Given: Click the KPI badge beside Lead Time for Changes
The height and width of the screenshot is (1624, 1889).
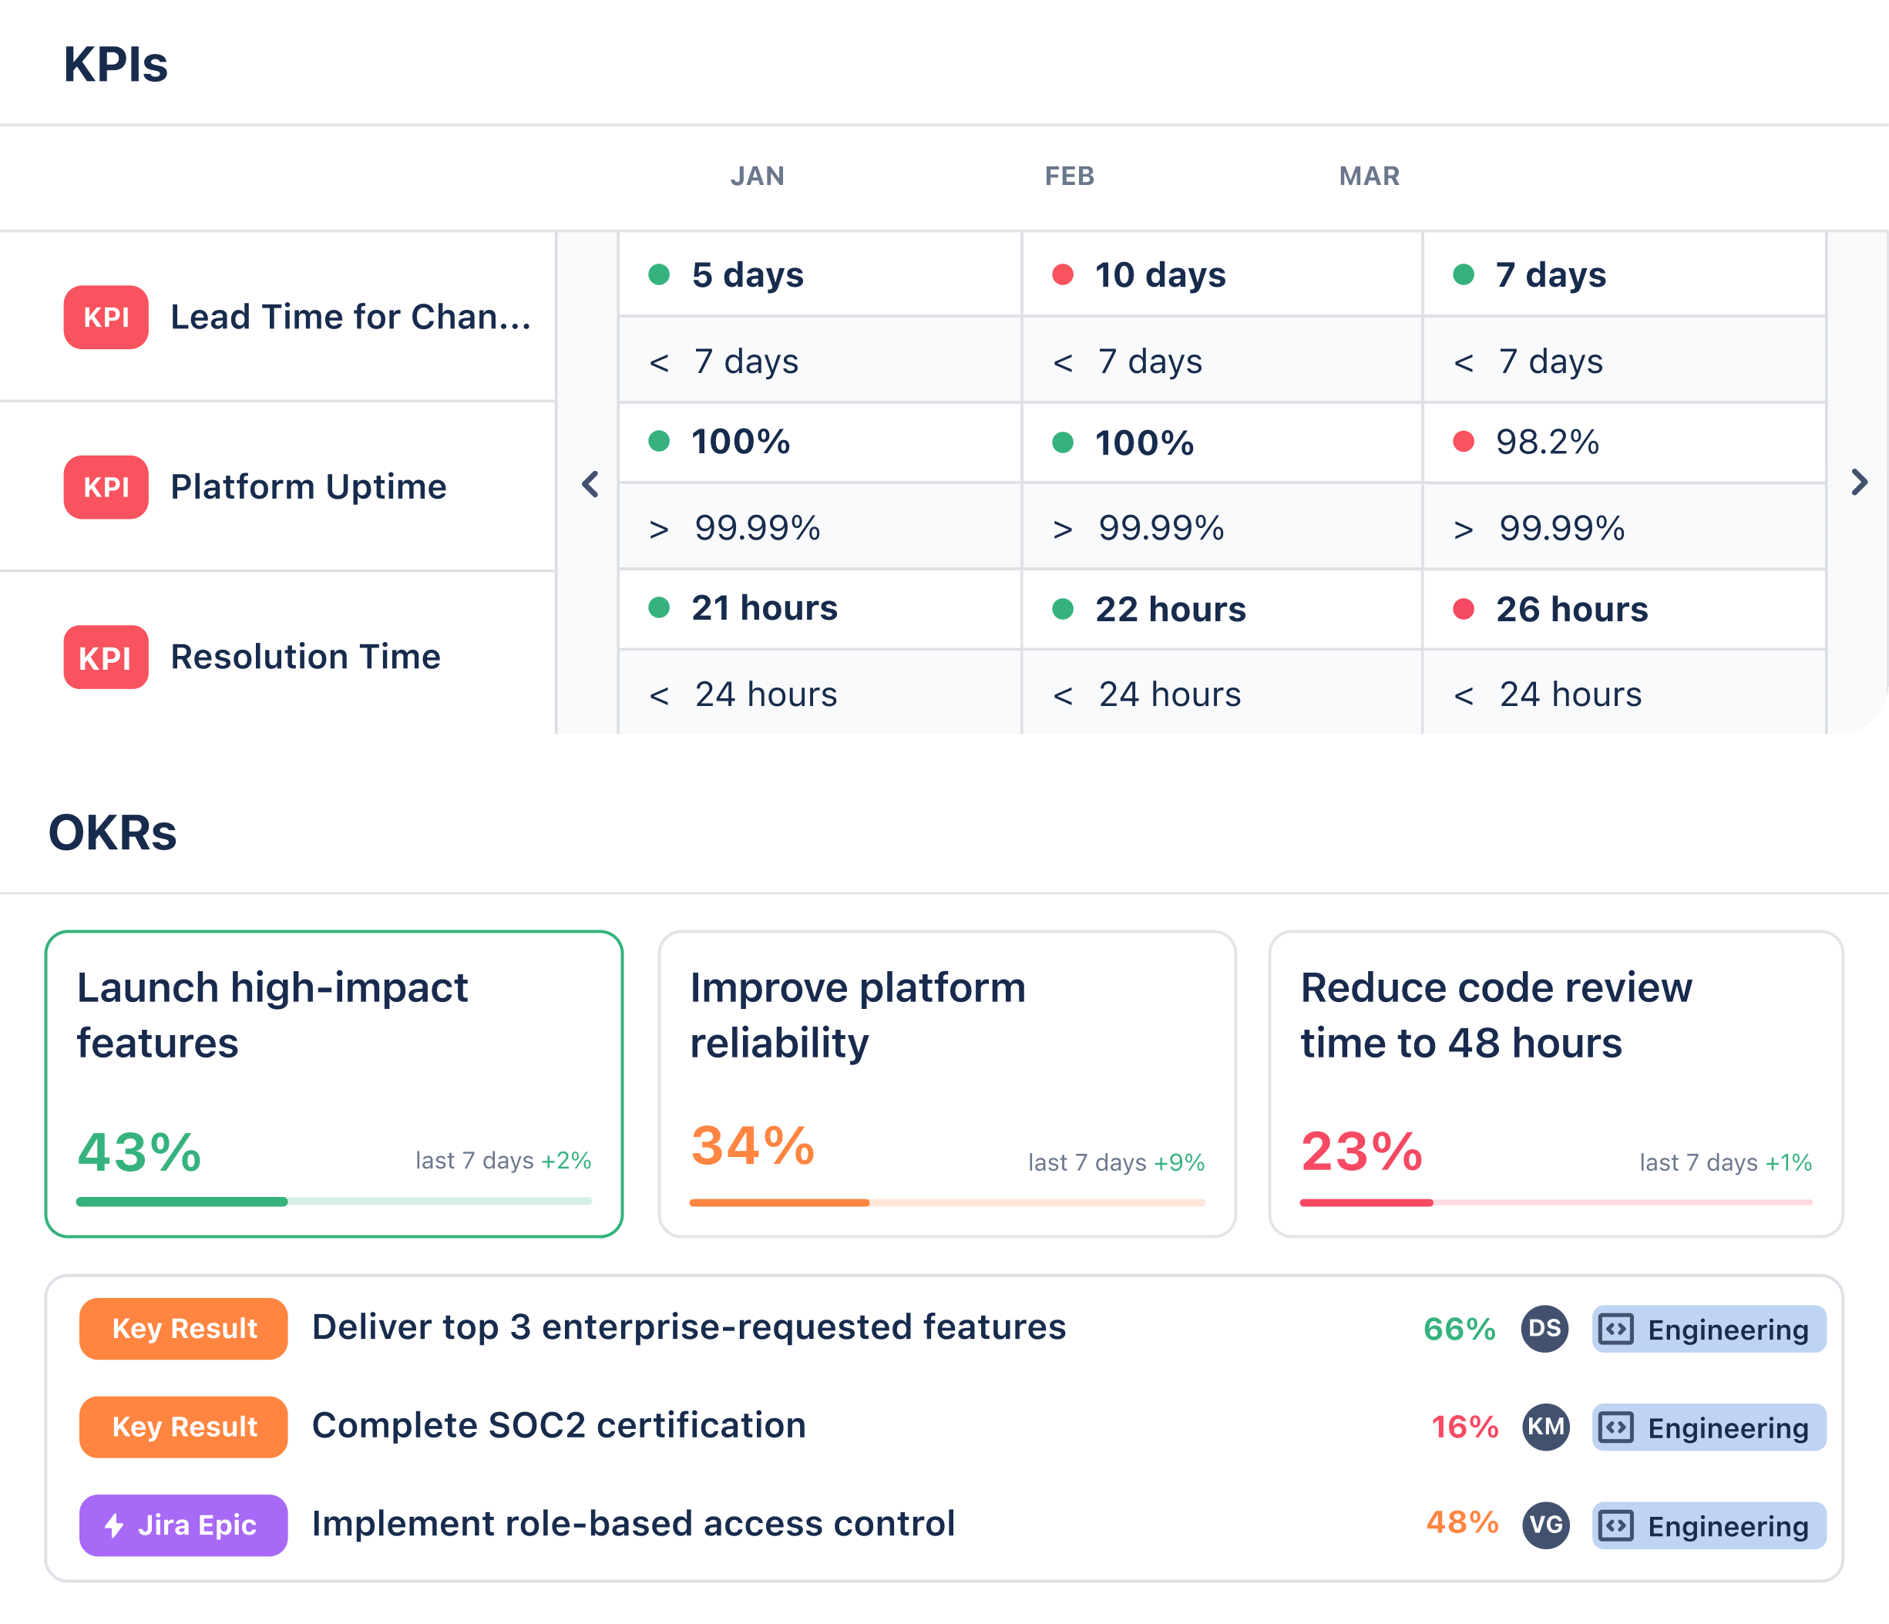Looking at the screenshot, I should tap(106, 318).
